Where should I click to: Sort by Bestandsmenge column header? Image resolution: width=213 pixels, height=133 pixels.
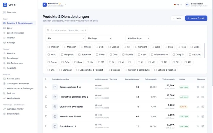pos(132,79)
